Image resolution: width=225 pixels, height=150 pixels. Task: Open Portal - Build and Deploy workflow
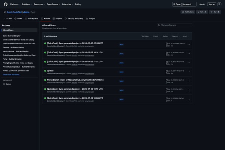[x=12, y=59]
